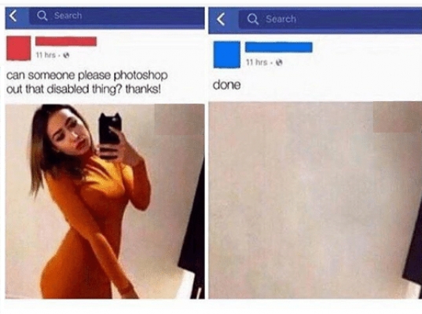Click the globe privacy icon on the blue-avatar post

(x=280, y=62)
